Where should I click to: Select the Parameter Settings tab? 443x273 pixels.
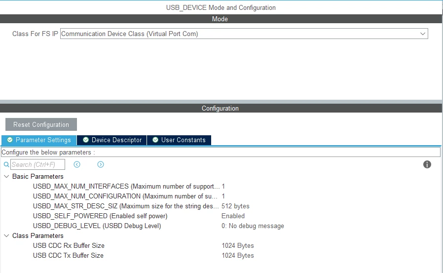click(x=39, y=140)
